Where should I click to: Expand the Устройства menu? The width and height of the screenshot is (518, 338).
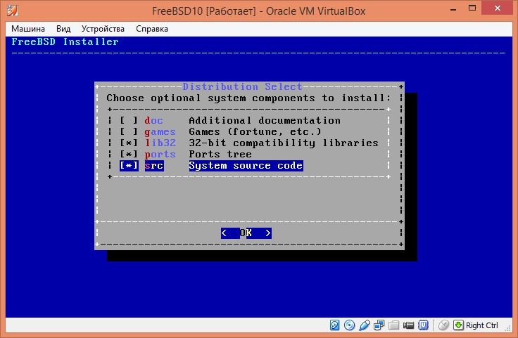point(103,29)
